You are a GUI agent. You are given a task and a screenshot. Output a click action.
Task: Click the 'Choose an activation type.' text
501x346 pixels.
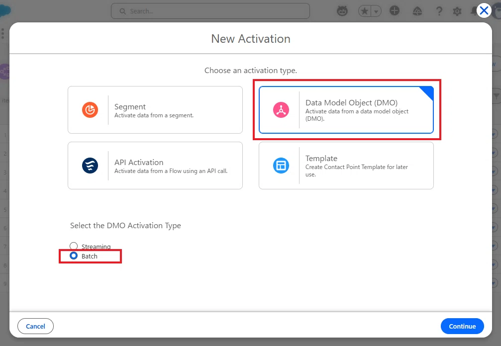[251, 70]
